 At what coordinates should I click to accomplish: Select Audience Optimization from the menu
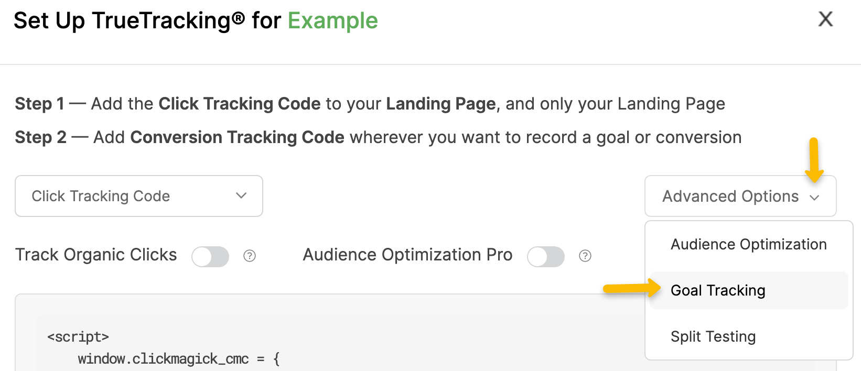pos(748,244)
